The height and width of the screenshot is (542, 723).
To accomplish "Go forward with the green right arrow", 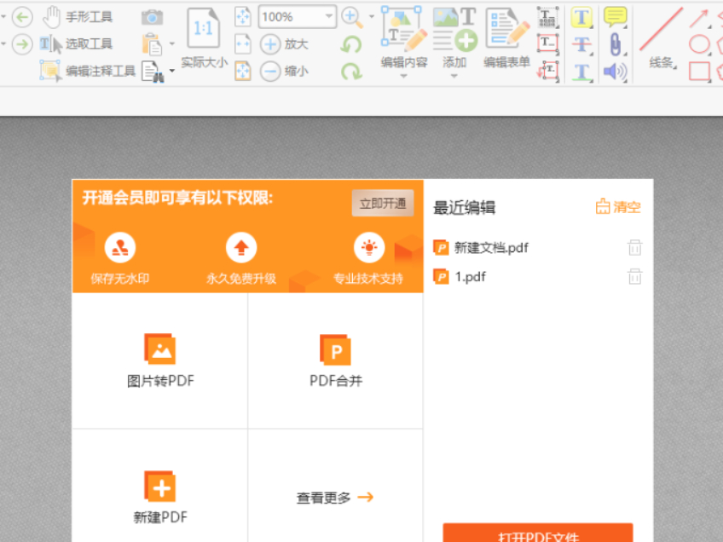I will pyautogui.click(x=22, y=44).
